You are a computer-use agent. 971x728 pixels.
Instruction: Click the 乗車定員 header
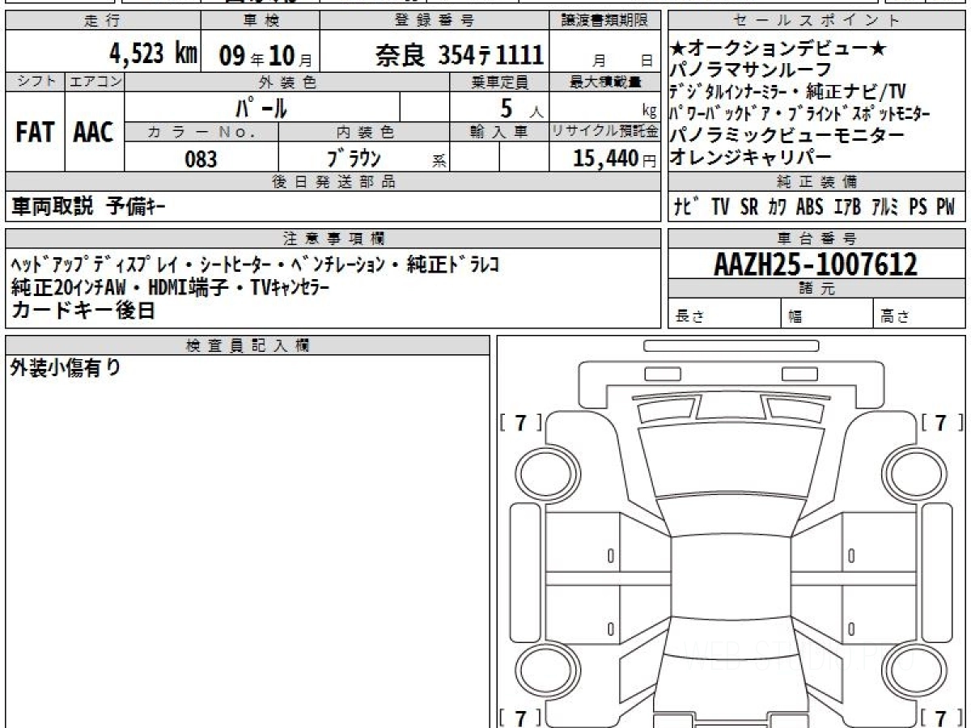(499, 82)
